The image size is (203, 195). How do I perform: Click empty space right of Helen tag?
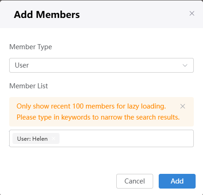[x=126, y=138]
